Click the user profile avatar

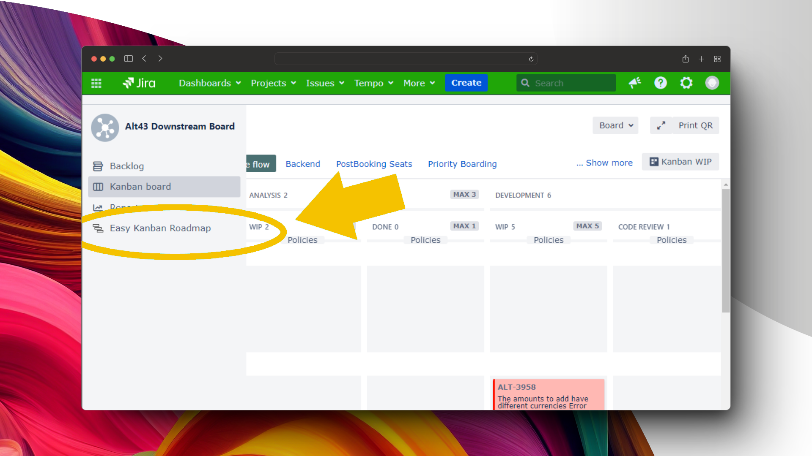[x=712, y=83]
